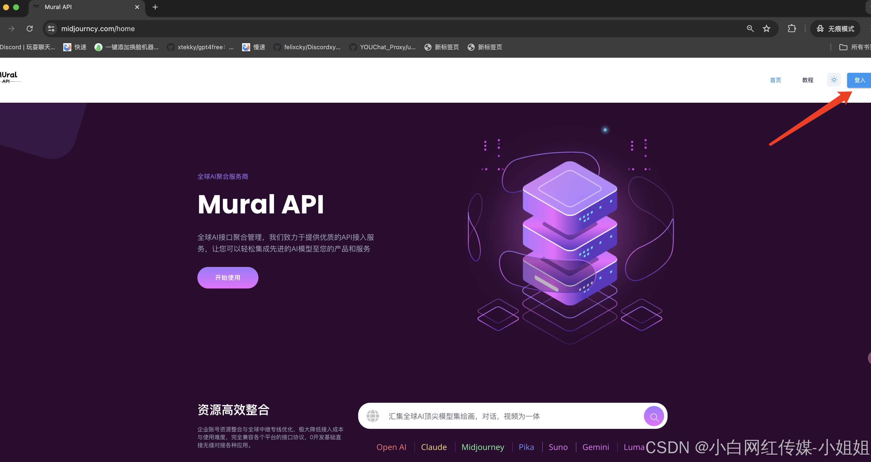Open the xtekky/gpt4free bookmark

point(200,47)
